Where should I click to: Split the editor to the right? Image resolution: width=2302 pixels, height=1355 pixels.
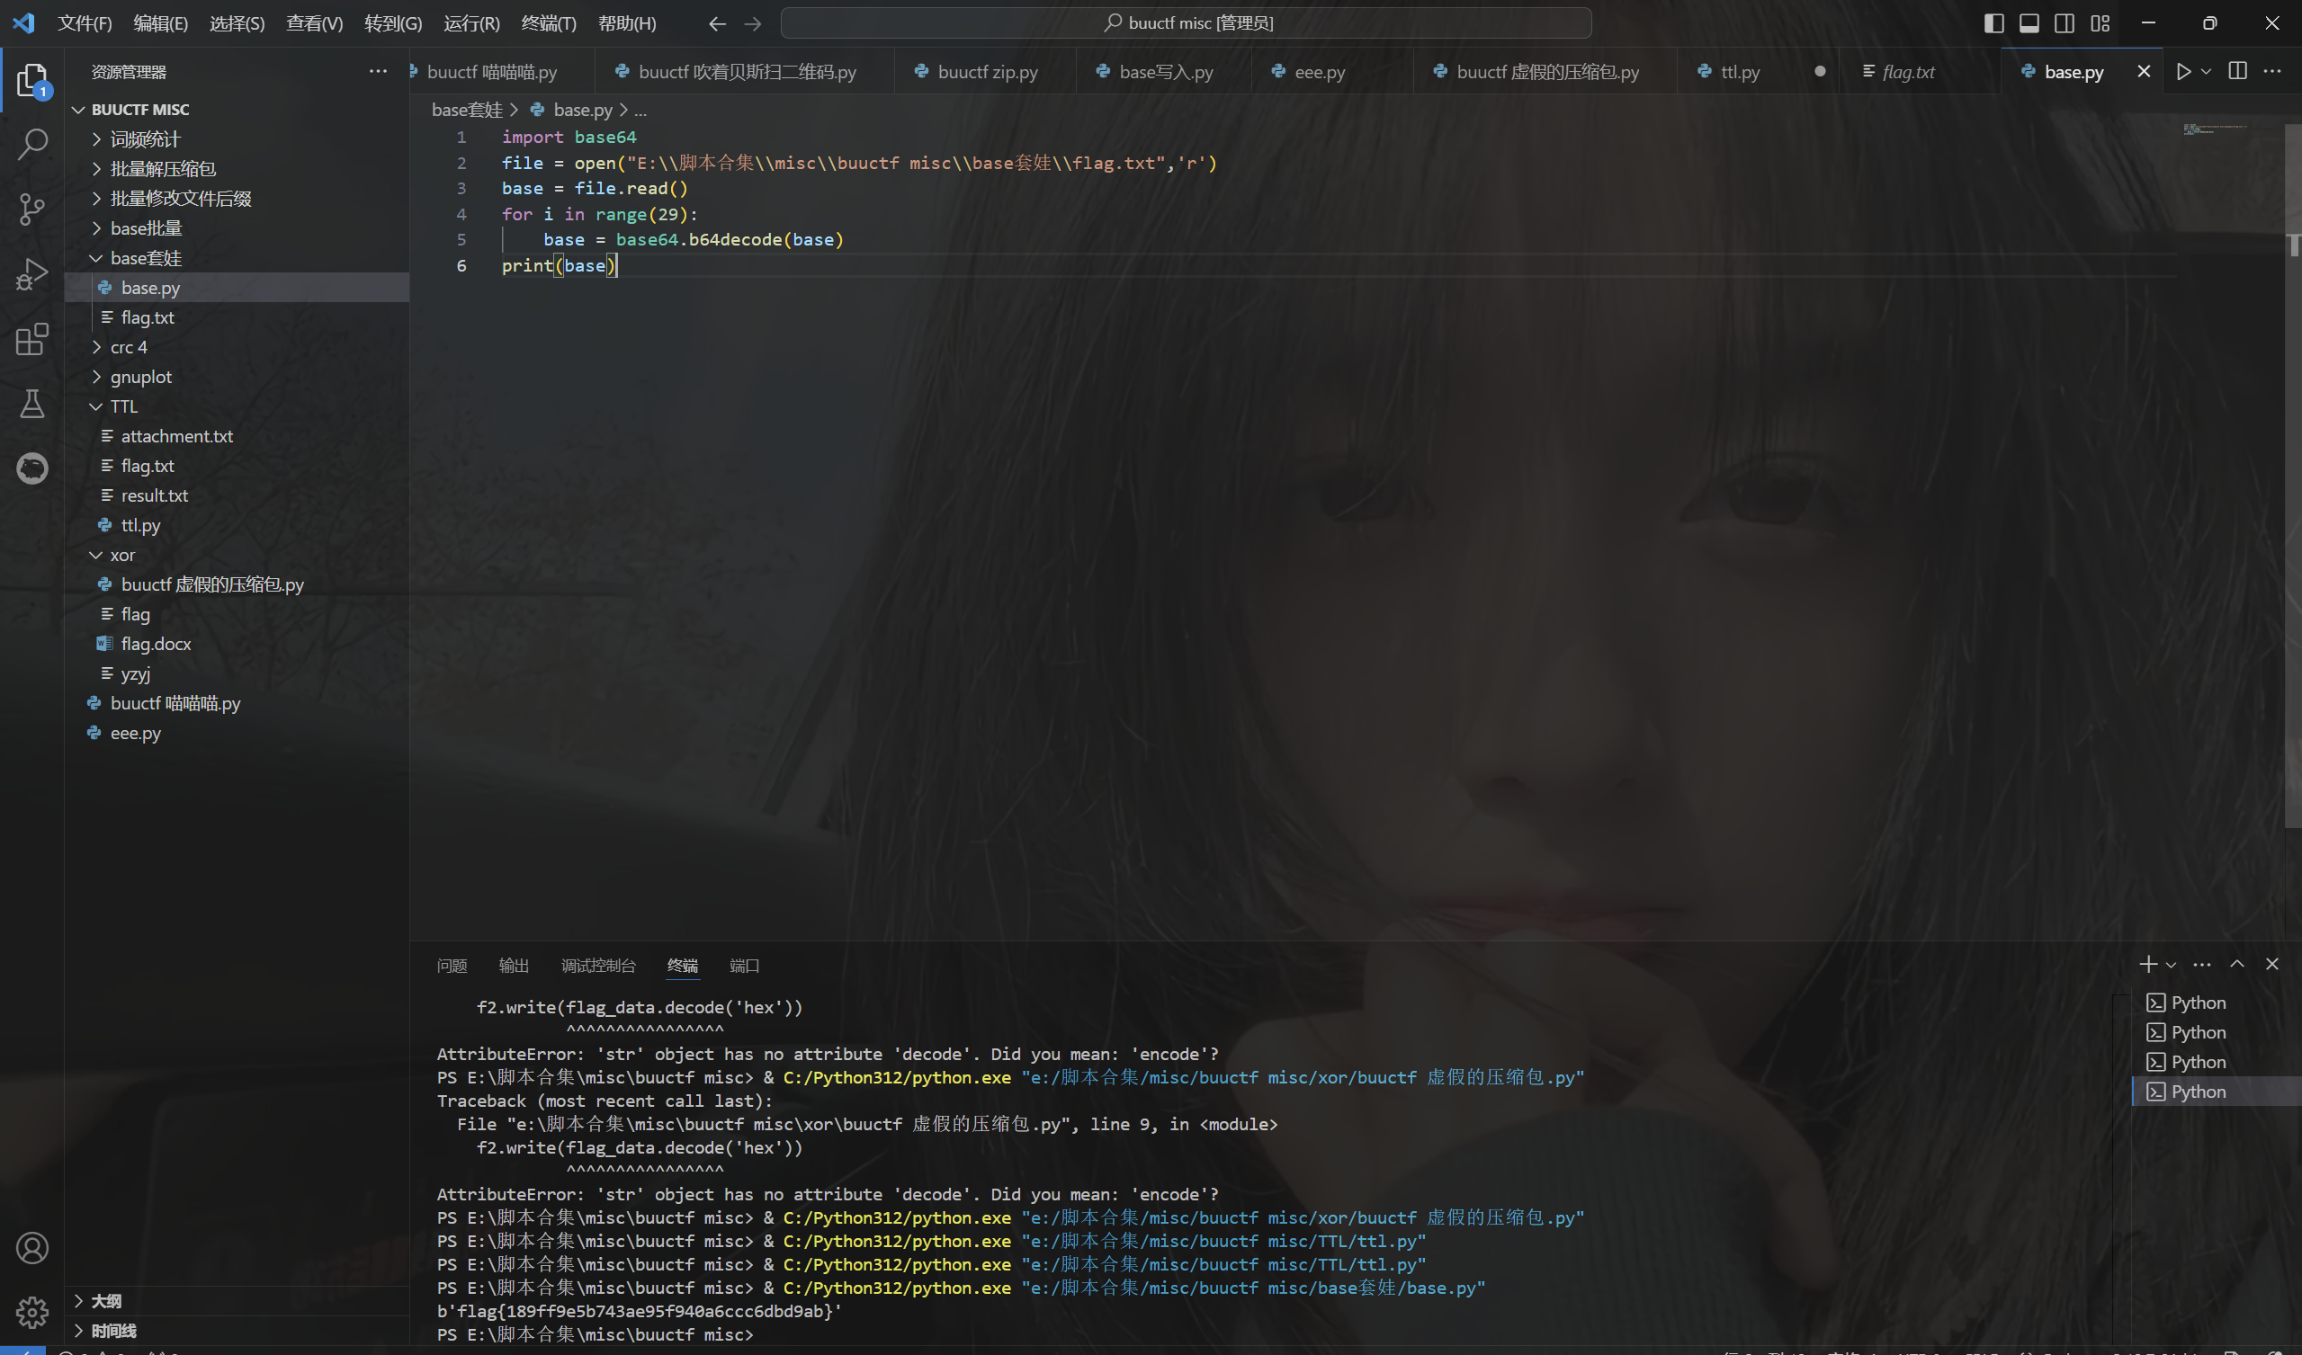coord(2238,71)
